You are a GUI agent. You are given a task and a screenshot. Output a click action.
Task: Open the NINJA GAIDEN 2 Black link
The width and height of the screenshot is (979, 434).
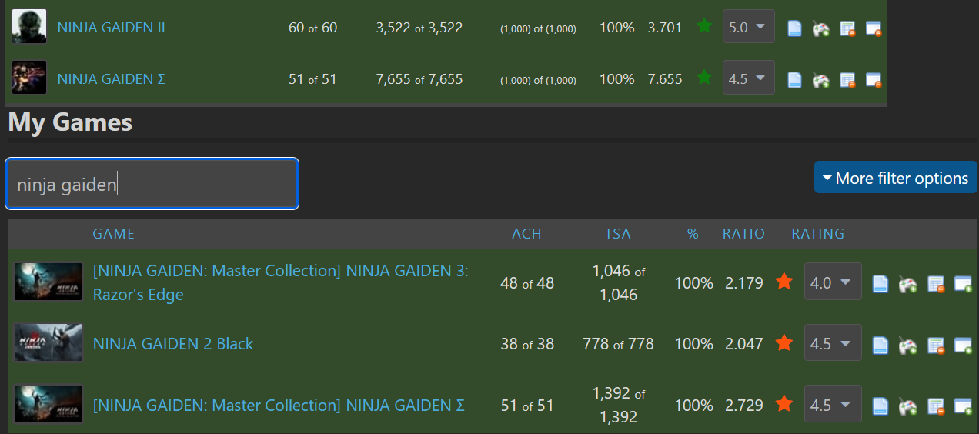click(x=173, y=344)
